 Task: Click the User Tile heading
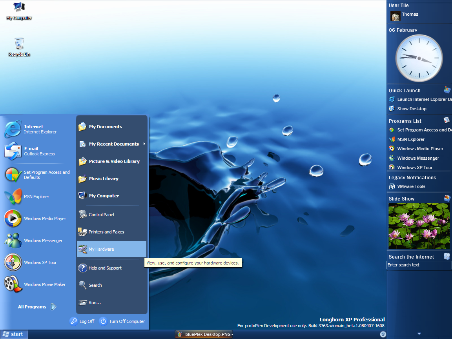click(398, 5)
